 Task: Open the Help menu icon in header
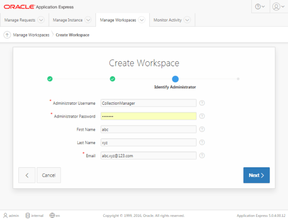[x=260, y=6]
